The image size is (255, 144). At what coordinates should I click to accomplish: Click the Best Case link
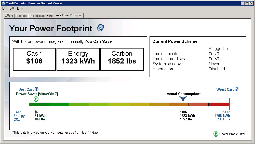tap(26, 89)
